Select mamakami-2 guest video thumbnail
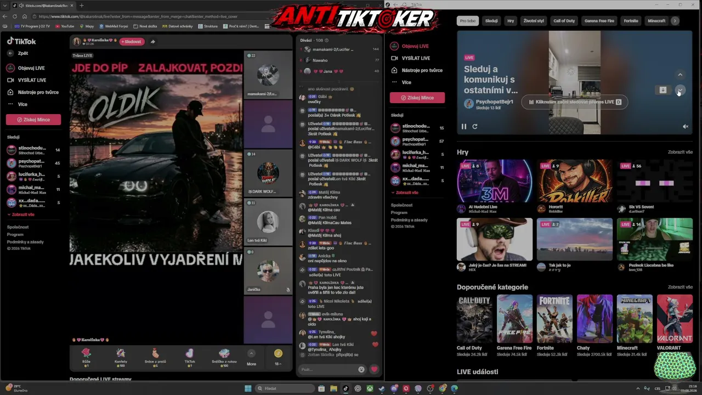The height and width of the screenshot is (395, 702). [x=268, y=75]
